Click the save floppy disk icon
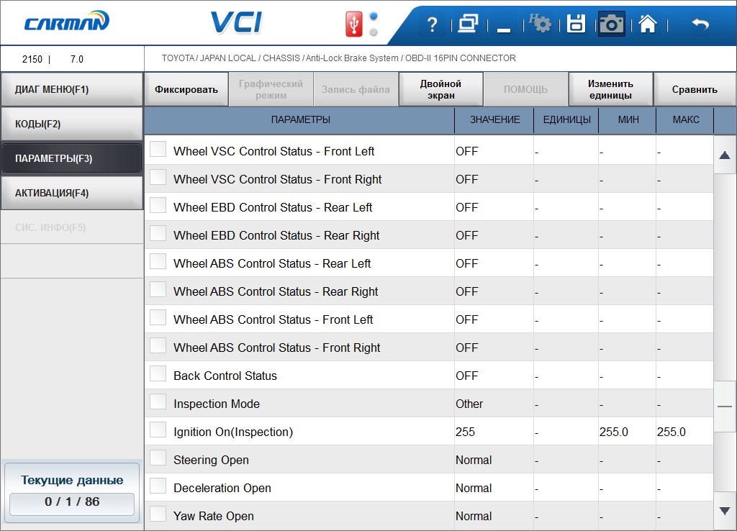 pyautogui.click(x=576, y=24)
